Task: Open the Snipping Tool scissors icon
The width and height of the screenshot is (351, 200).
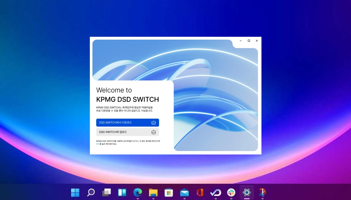Action: click(x=262, y=192)
